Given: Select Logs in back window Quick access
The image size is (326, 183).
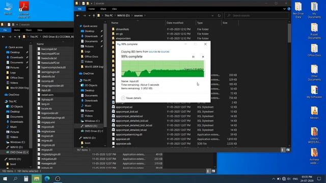Looking at the screenshot, I should pyautogui.click(x=13, y=73).
